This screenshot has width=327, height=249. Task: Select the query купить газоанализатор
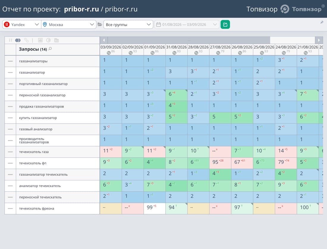(x=38, y=118)
